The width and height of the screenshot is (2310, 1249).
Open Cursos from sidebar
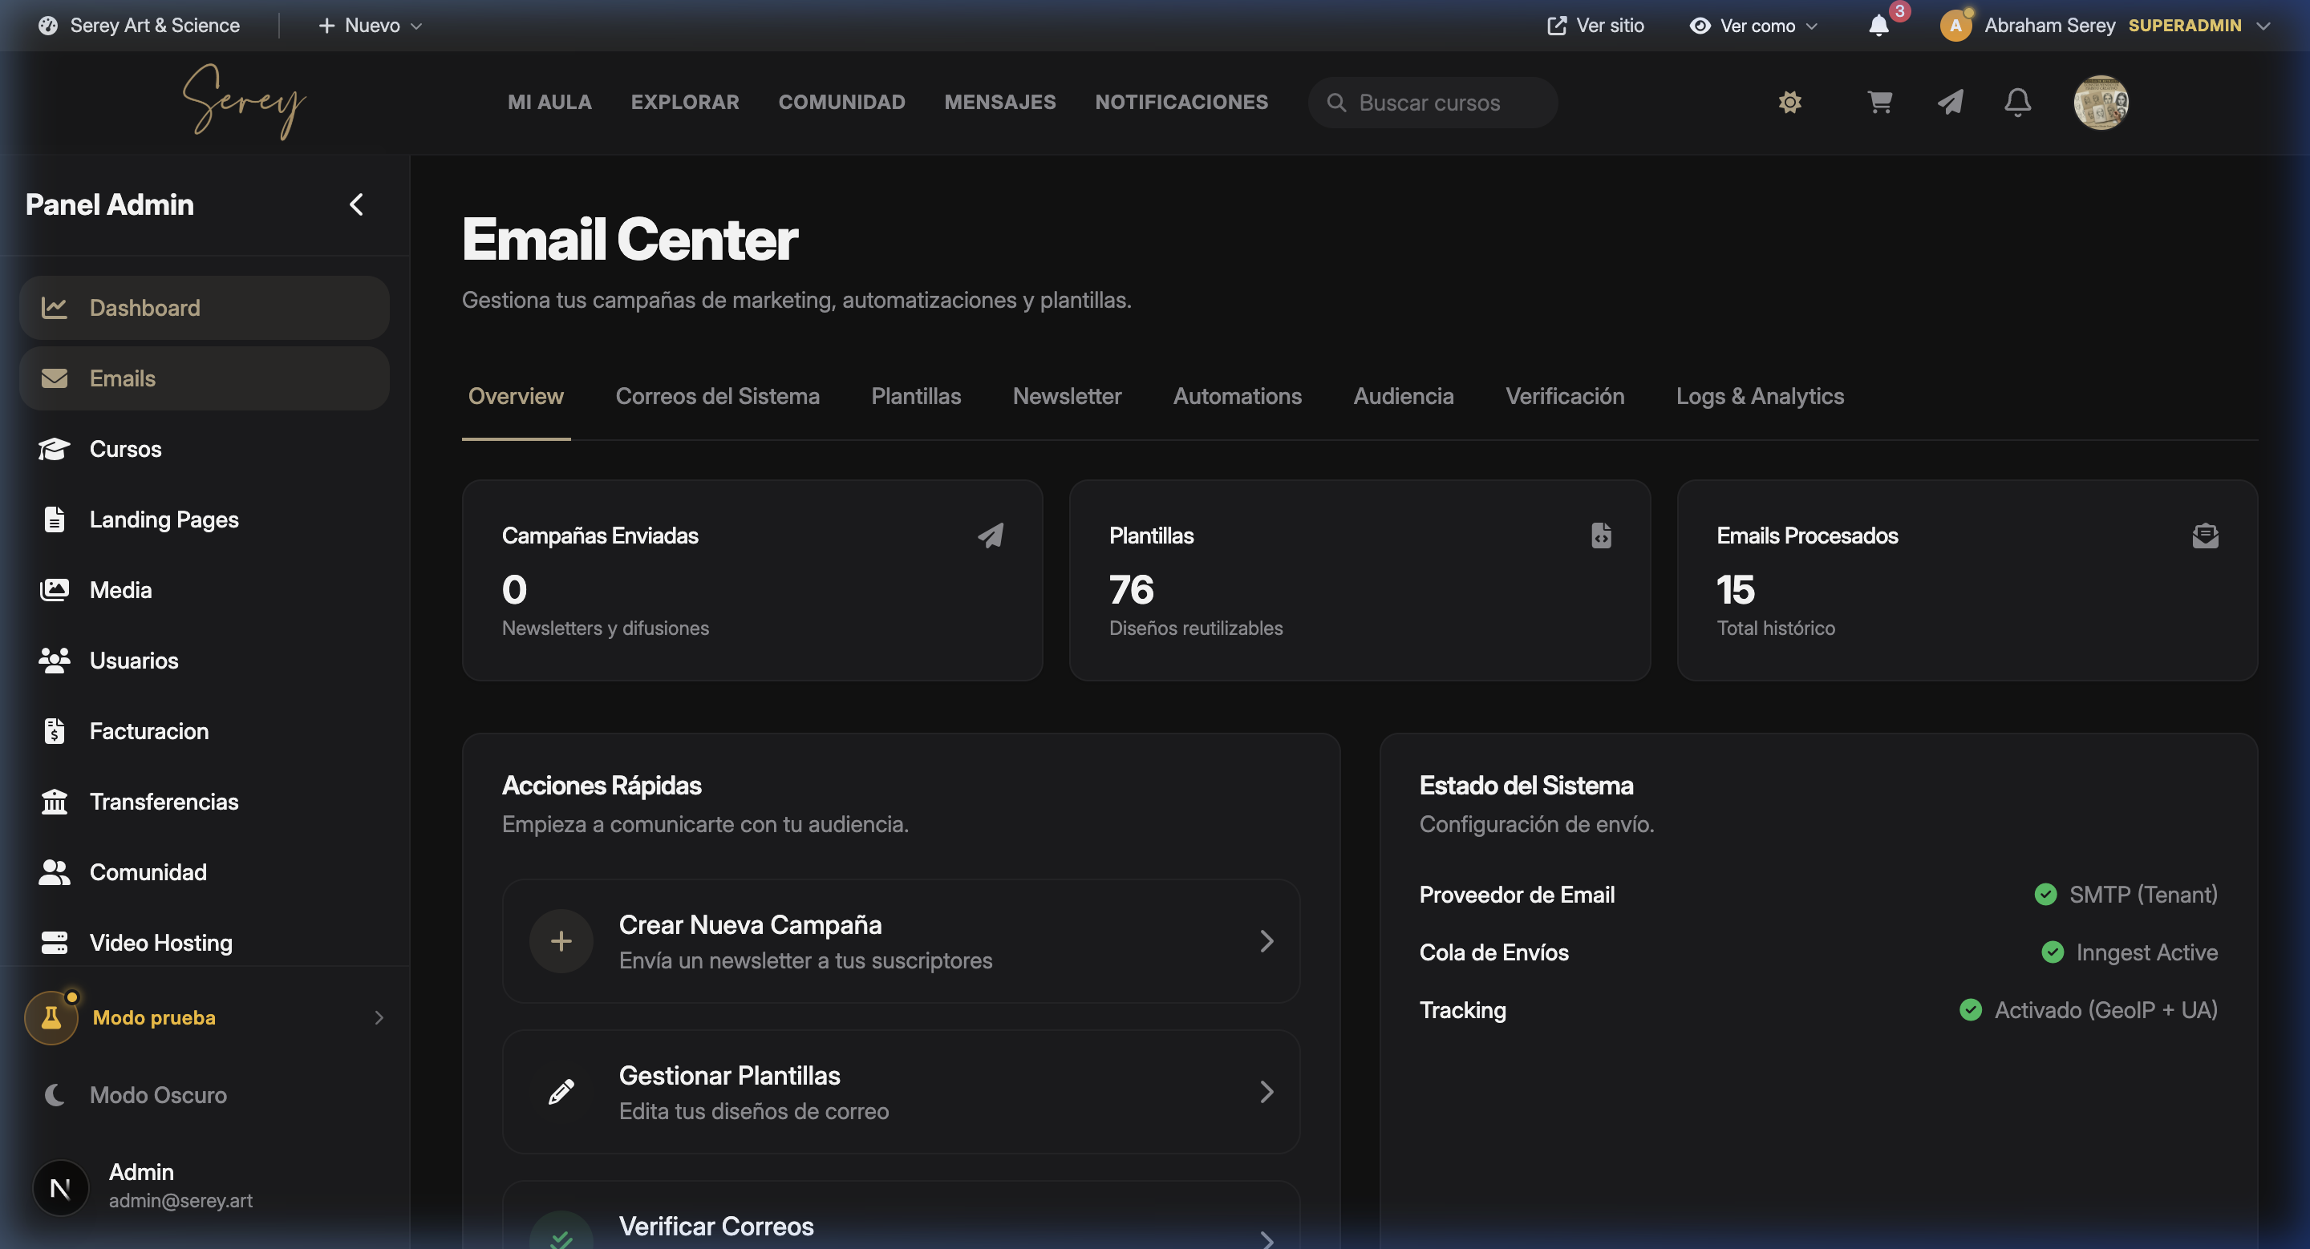pyautogui.click(x=124, y=449)
